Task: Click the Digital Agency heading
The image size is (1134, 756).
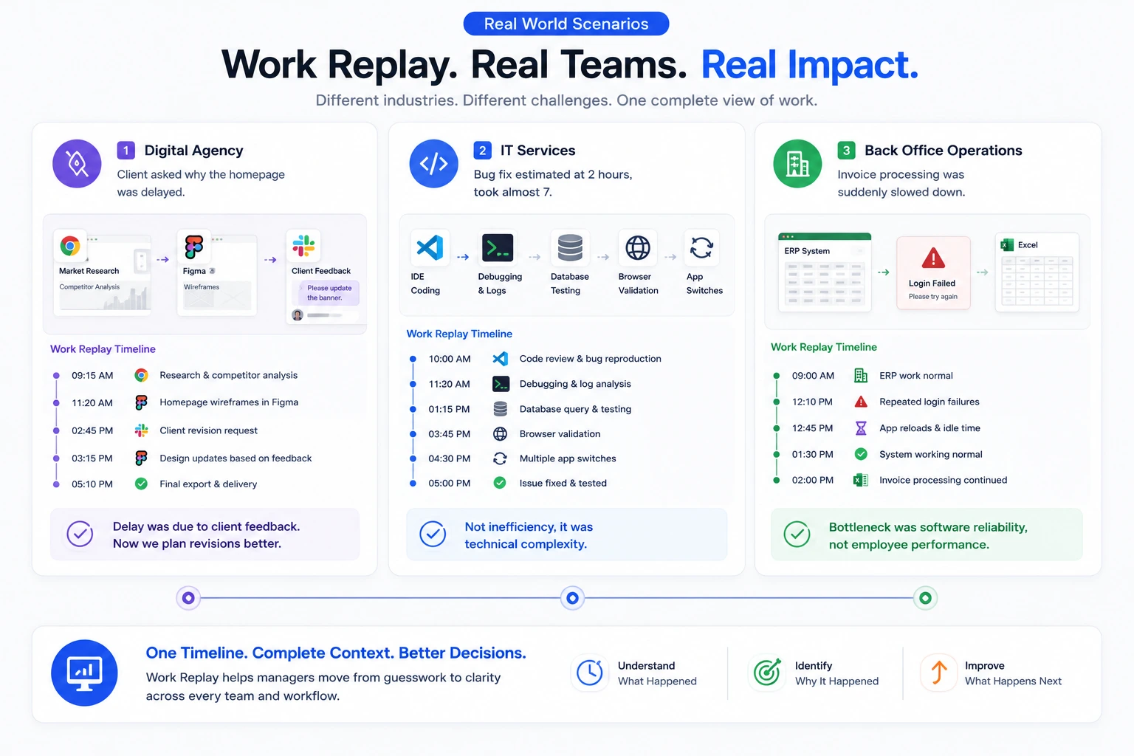Action: pos(193,151)
